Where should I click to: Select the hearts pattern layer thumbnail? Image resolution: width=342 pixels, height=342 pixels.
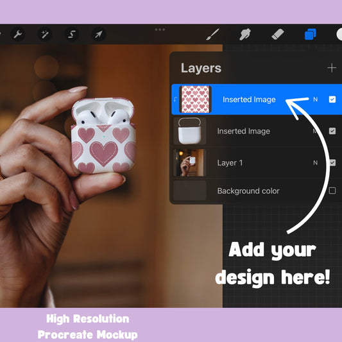[195, 99]
